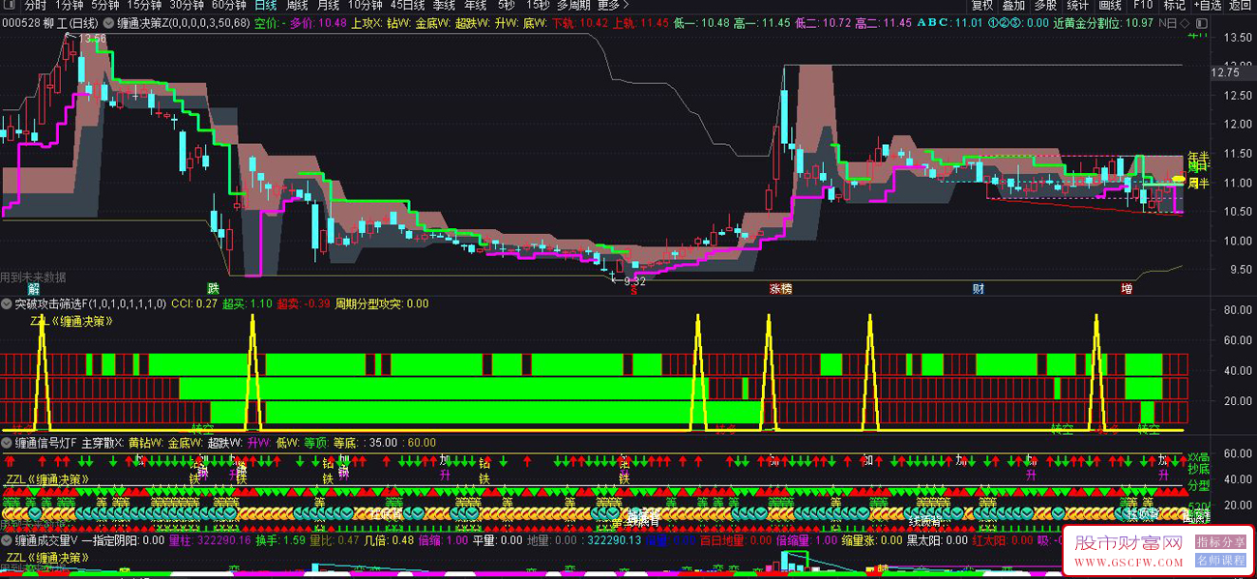Select the 15分钟 period tab
The width and height of the screenshot is (1257, 579).
[144, 5]
